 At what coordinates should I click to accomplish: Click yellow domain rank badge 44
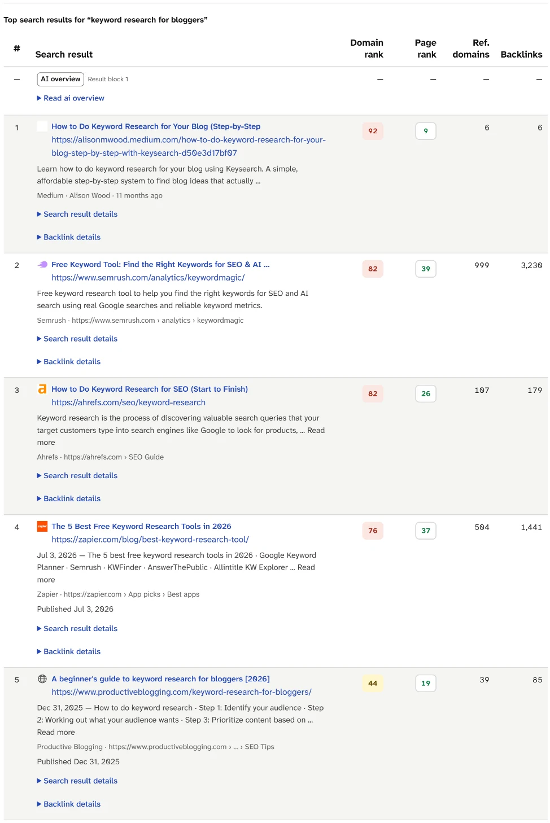[373, 683]
